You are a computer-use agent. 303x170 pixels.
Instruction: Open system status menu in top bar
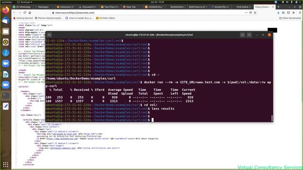pyautogui.click(x=292, y=2)
